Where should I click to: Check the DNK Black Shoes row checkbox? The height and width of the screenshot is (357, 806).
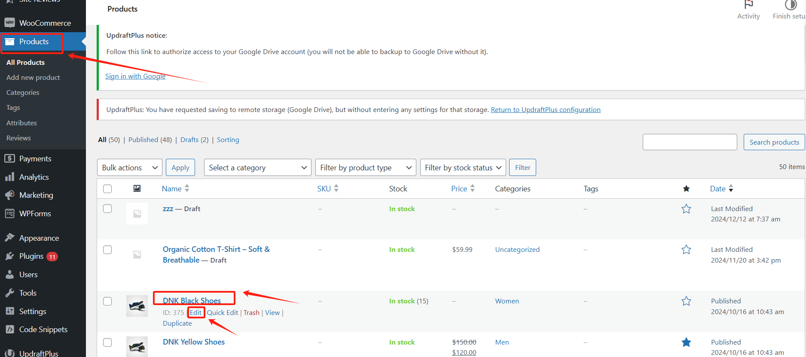coord(107,301)
